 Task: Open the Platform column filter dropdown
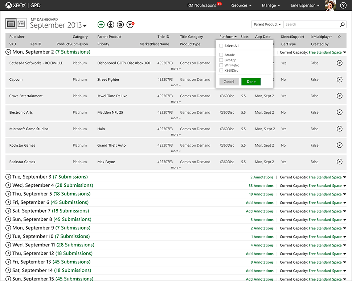(228, 37)
